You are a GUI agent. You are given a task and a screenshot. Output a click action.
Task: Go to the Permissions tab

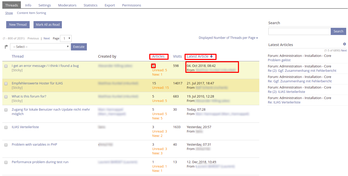(x=131, y=5)
